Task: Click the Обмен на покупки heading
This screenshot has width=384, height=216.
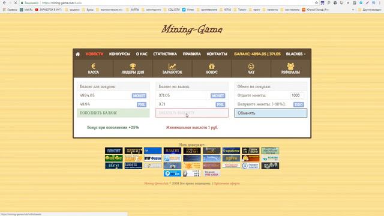Action: coord(254,86)
